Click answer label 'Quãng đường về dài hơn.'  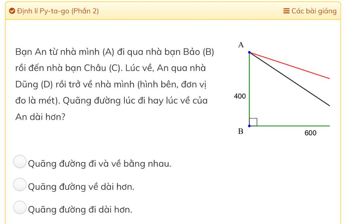81,187
